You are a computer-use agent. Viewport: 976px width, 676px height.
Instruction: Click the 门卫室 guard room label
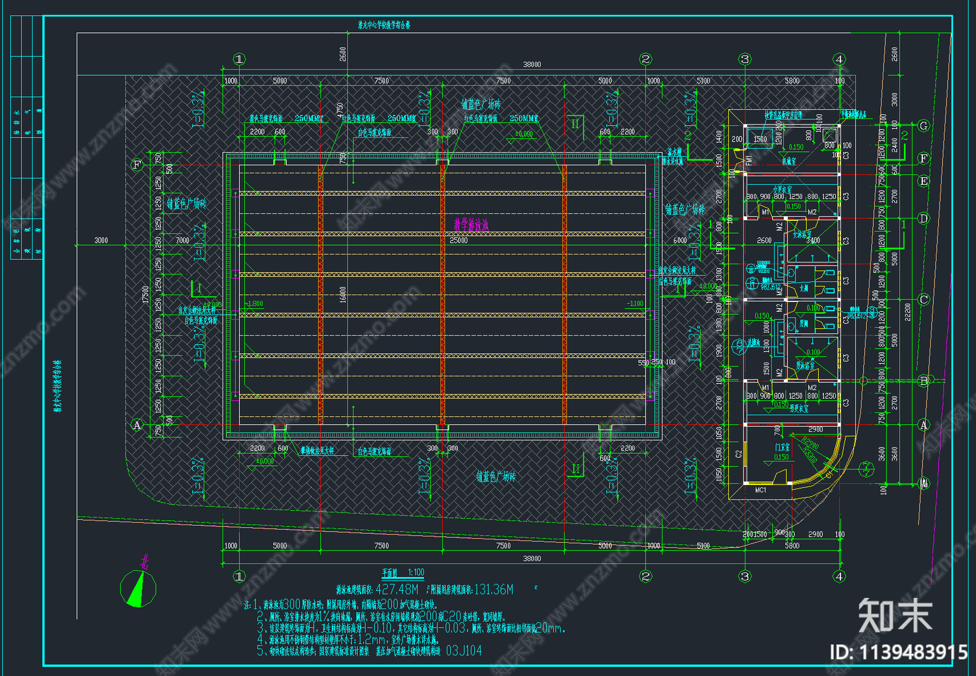(782, 447)
